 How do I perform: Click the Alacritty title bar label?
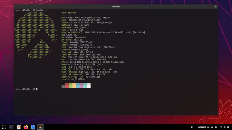pyautogui.click(x=116, y=7)
